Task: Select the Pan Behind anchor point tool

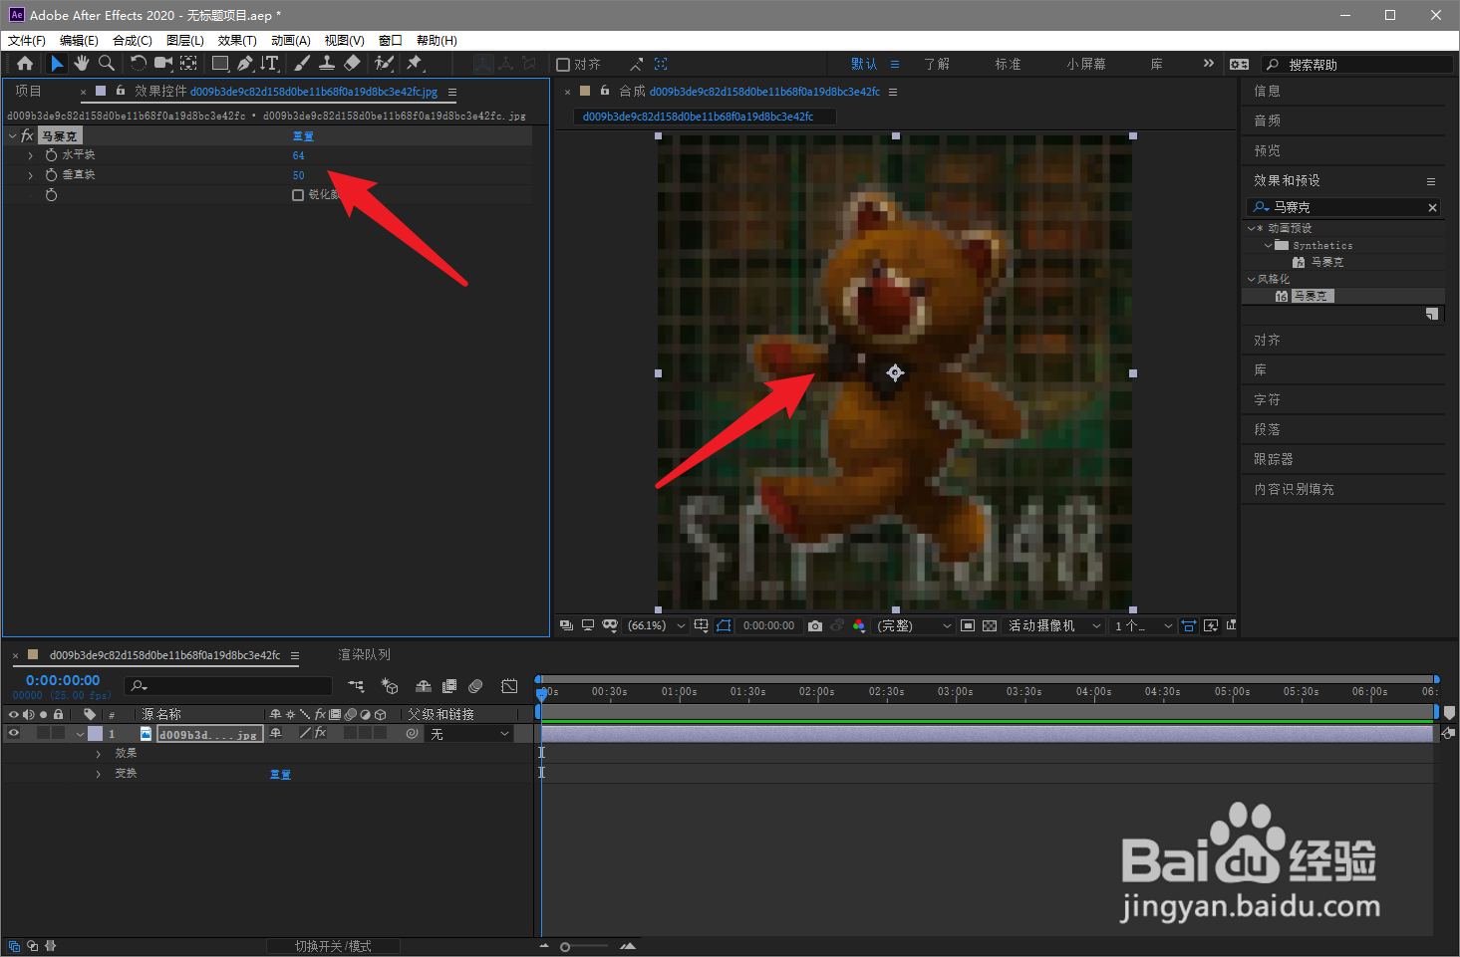Action: coord(189,63)
